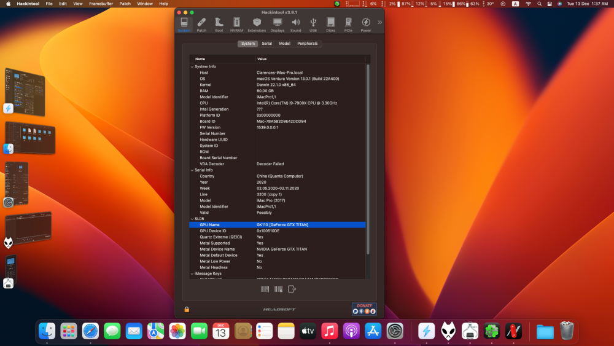
Task: Click the Name column header
Action: pyautogui.click(x=222, y=59)
